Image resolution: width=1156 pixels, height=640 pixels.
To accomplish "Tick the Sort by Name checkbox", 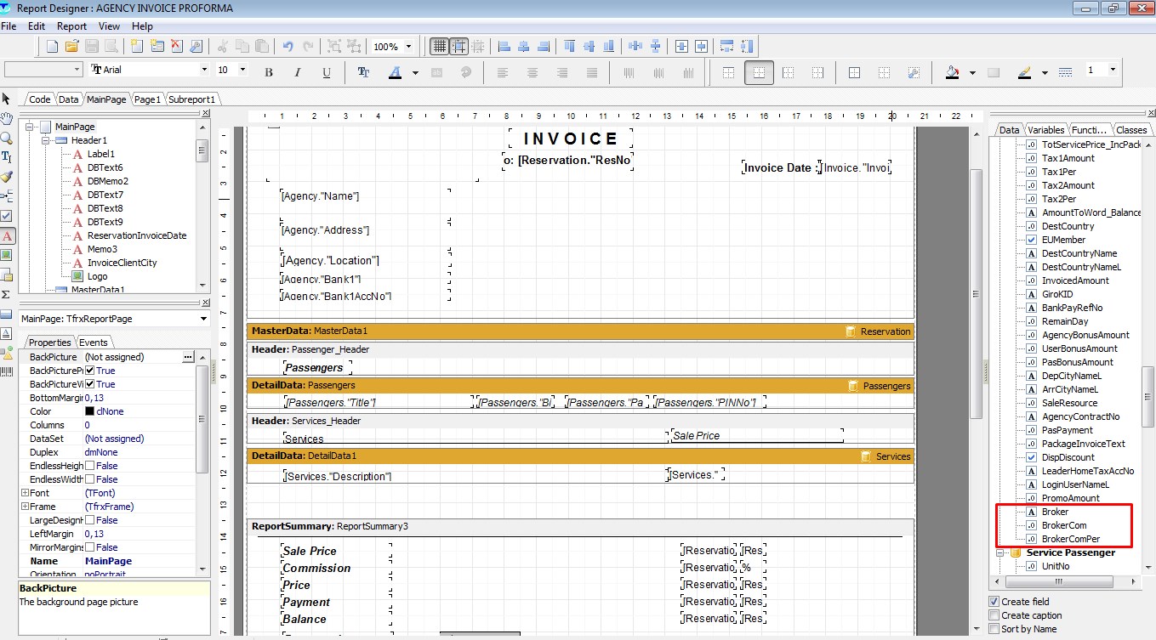I will coord(994,629).
